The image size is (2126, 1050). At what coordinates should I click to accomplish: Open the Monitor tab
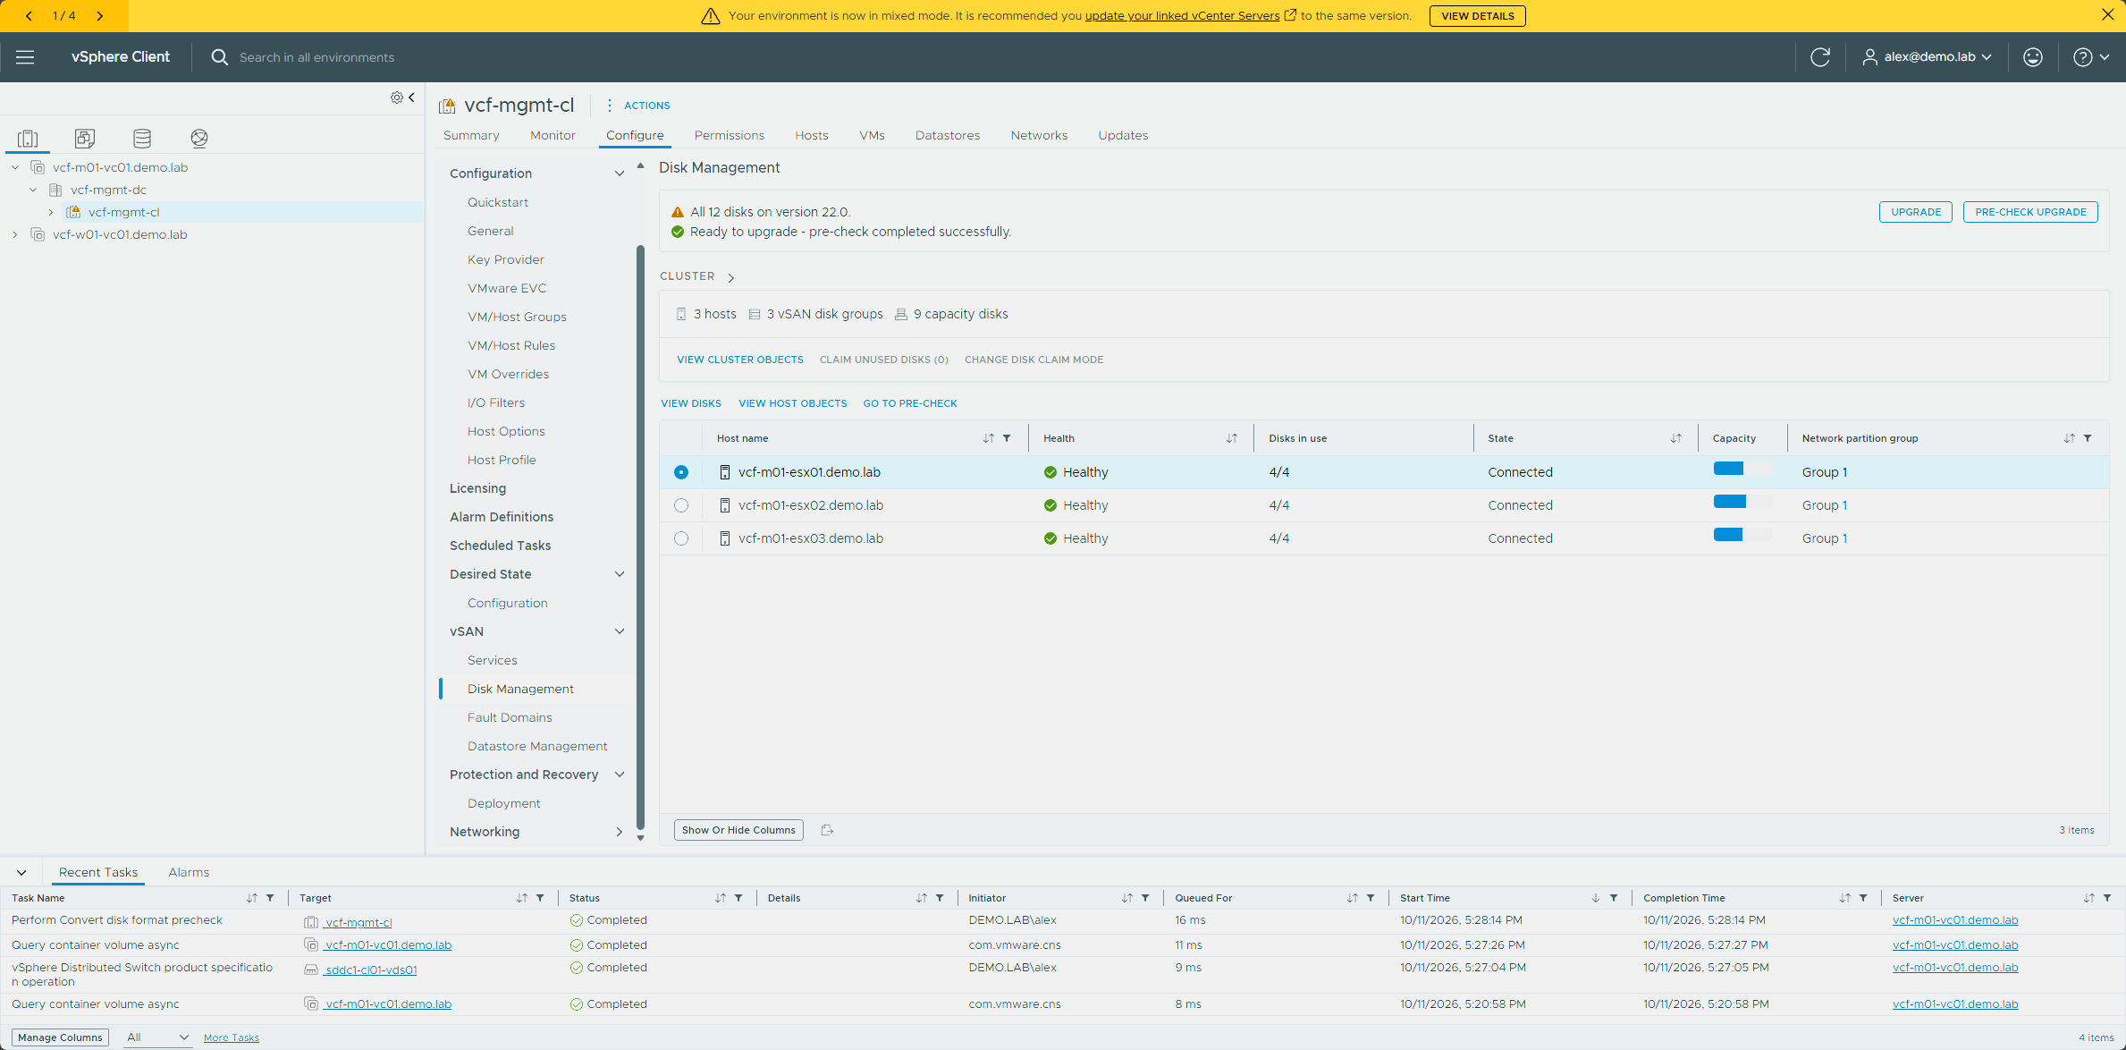pos(553,135)
